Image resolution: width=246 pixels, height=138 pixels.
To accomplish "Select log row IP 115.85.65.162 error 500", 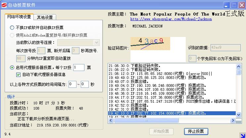I will tap(172, 74).
